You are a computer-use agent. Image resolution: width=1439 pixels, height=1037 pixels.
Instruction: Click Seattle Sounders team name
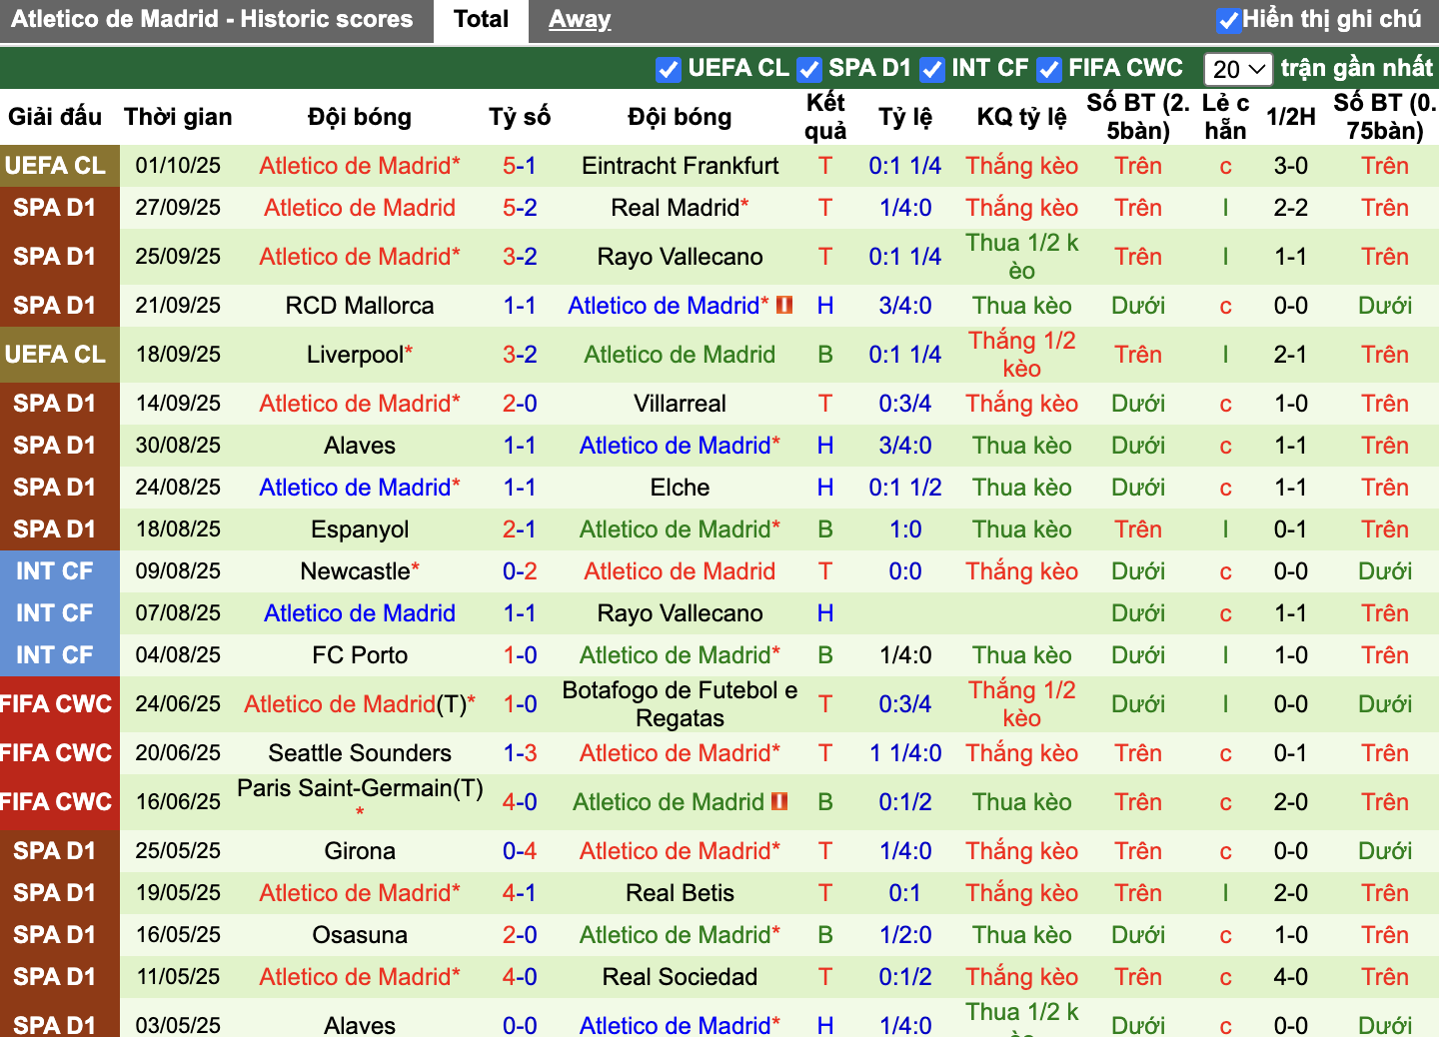(360, 753)
